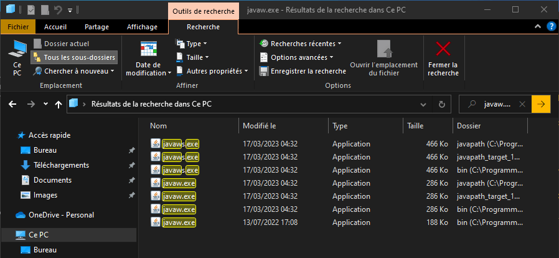
Task: Refresh the search results with reload icon
Action: pos(442,104)
